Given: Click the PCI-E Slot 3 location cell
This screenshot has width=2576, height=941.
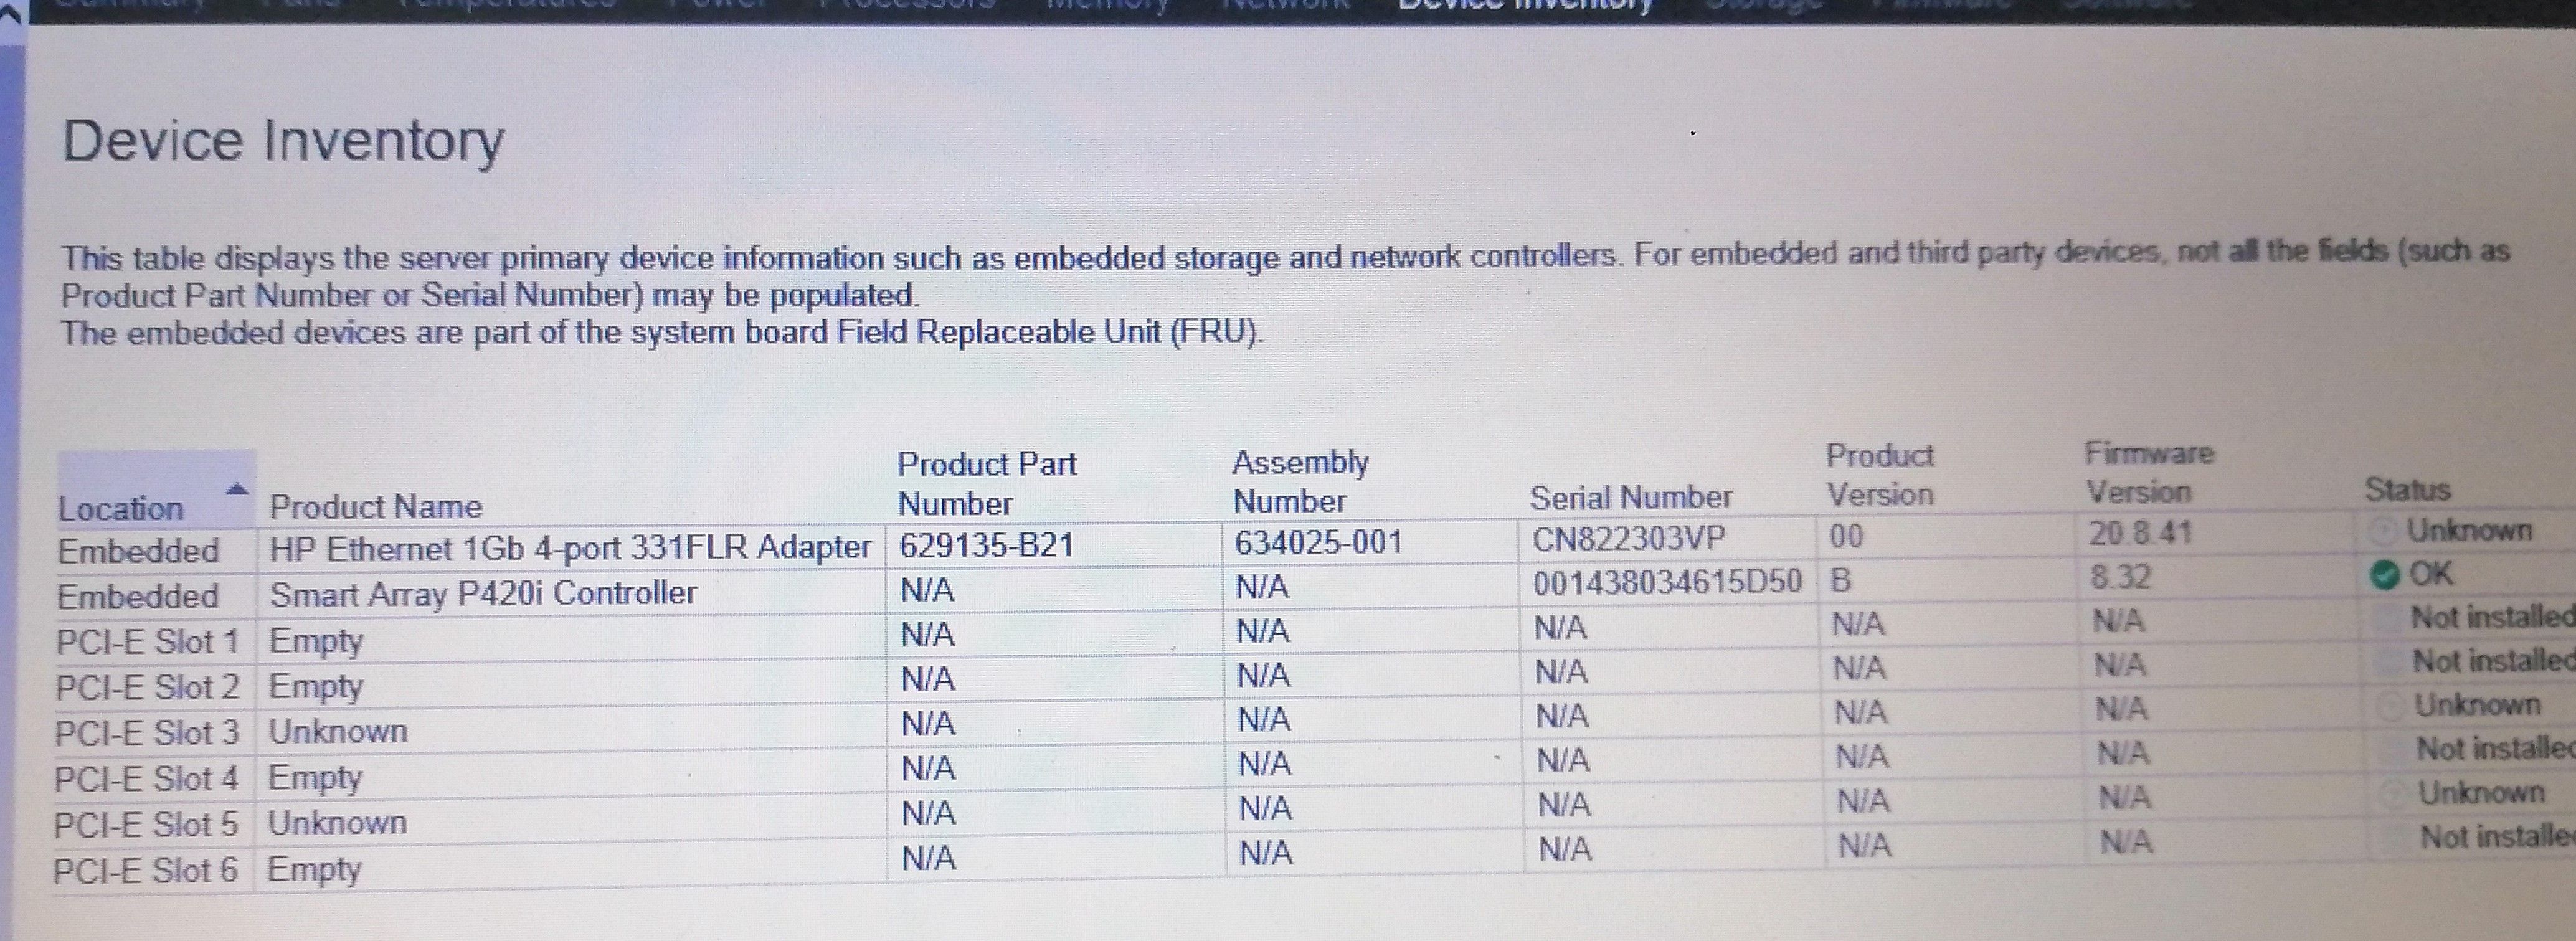Looking at the screenshot, I should (x=147, y=732).
